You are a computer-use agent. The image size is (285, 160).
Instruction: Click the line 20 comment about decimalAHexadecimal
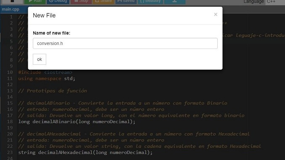(x=134, y=134)
